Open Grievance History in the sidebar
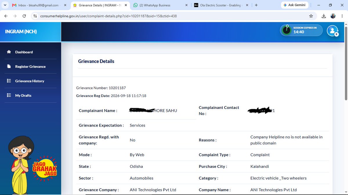Image resolution: width=348 pixels, height=195 pixels. (x=30, y=81)
